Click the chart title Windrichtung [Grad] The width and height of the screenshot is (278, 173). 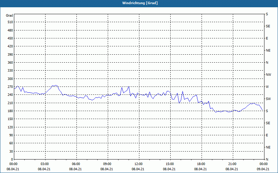(x=140, y=3)
